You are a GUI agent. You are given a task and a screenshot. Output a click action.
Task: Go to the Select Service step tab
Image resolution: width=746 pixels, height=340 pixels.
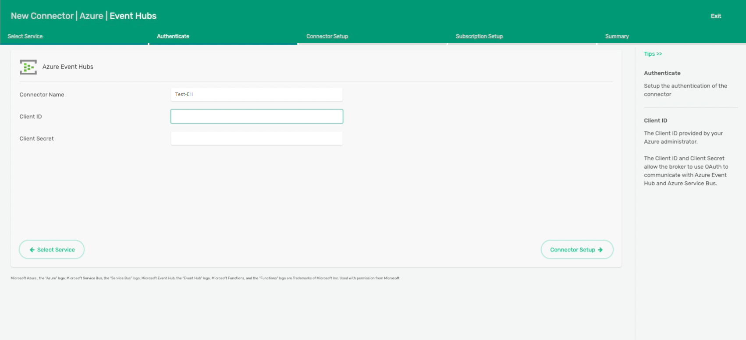(25, 36)
